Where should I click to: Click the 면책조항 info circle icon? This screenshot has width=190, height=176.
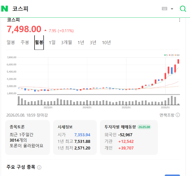tap(178, 115)
